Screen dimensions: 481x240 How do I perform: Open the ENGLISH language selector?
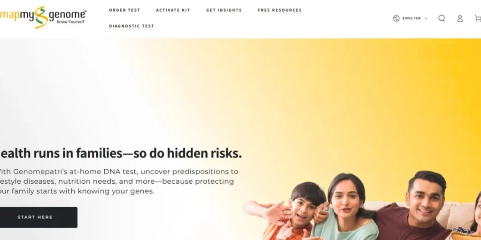point(411,18)
